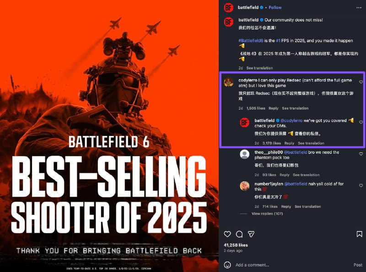Viewport: 366px width, 272px height.
Task: View the 41,258 likes list
Action: [236, 245]
